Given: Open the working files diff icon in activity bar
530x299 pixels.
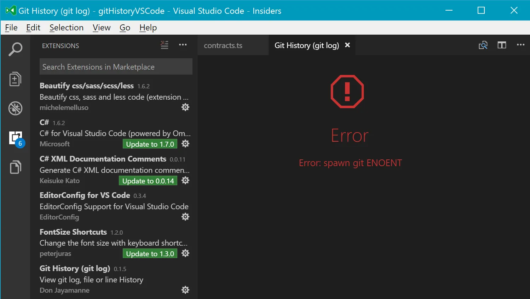Looking at the screenshot, I should tap(15, 79).
